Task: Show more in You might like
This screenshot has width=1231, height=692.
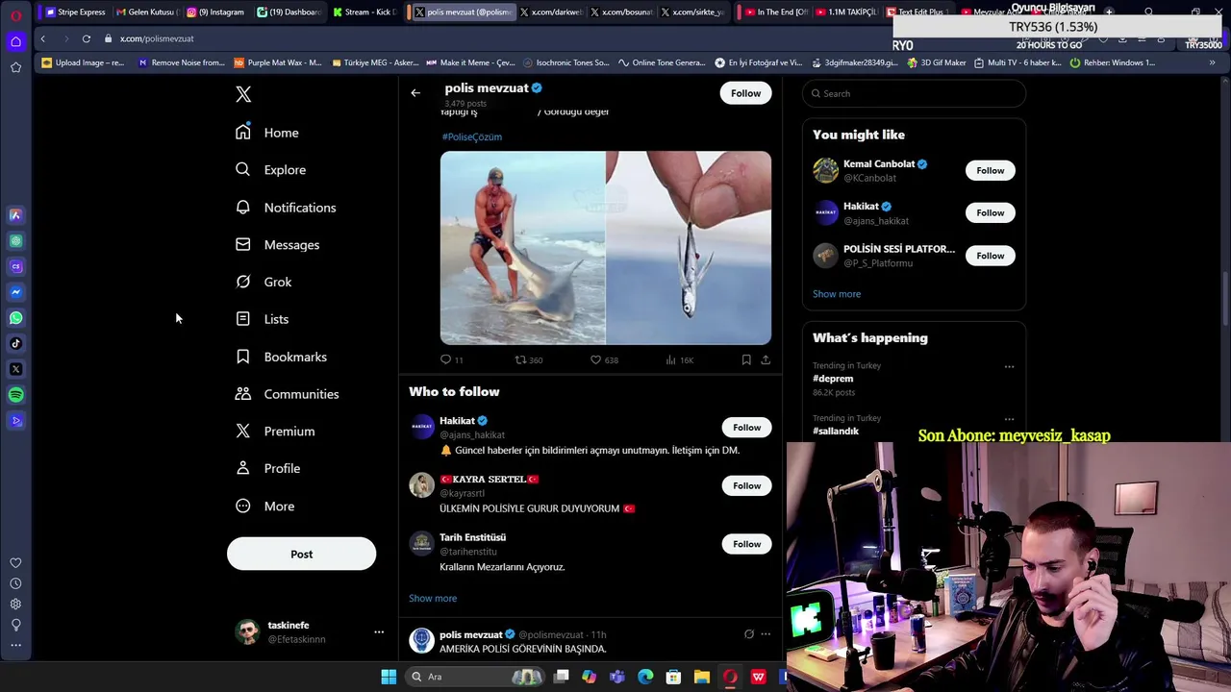Action: pyautogui.click(x=837, y=294)
